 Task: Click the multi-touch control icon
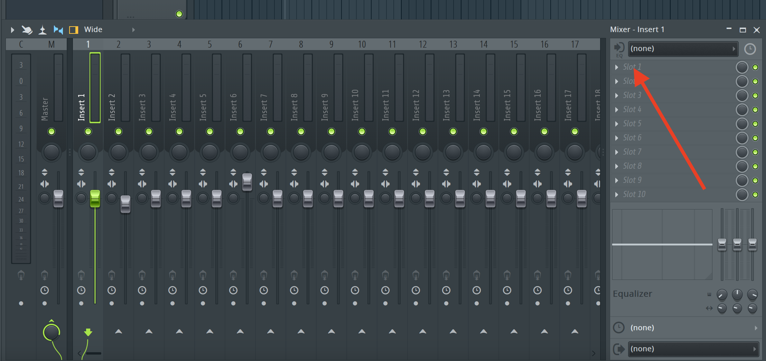(27, 30)
